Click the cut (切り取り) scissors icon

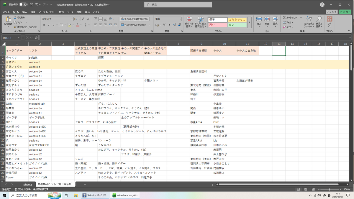pos(16,18)
